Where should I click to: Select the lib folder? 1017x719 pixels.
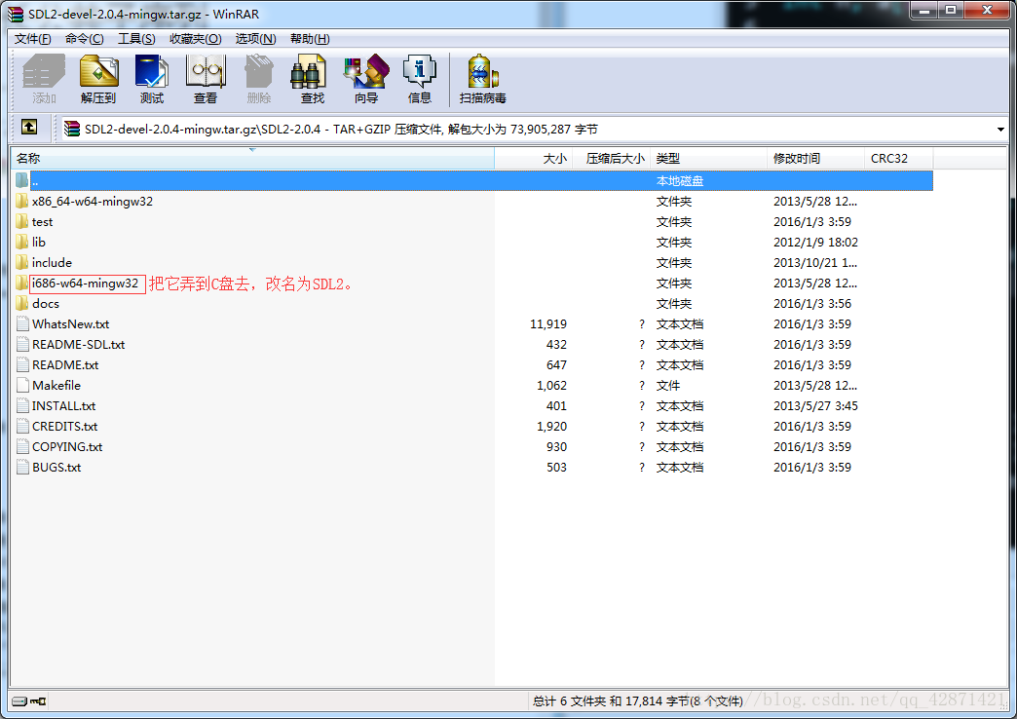(x=39, y=242)
